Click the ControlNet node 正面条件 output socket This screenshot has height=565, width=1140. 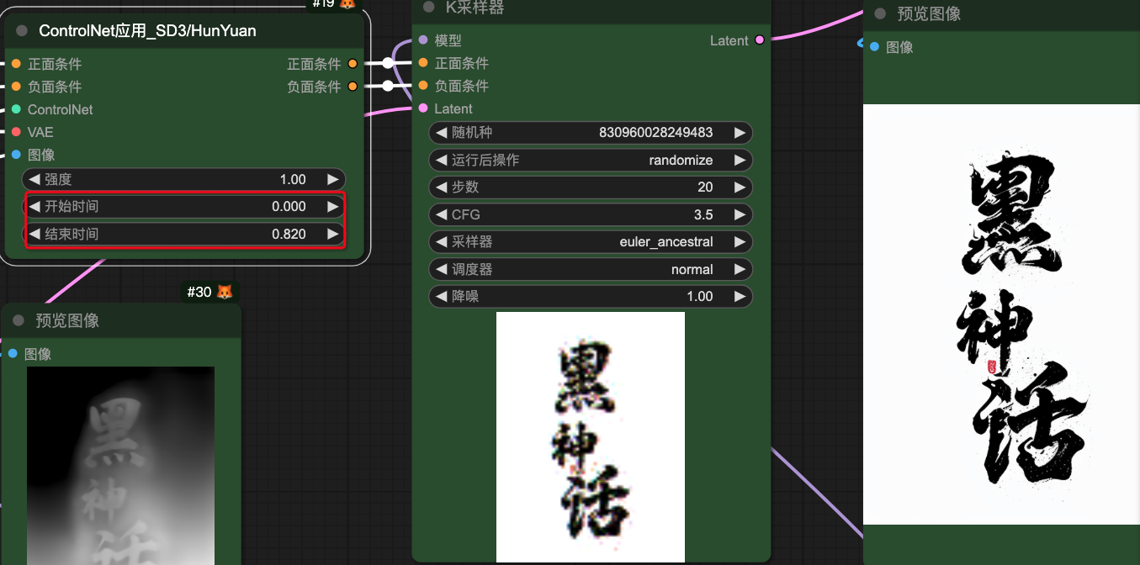point(353,64)
